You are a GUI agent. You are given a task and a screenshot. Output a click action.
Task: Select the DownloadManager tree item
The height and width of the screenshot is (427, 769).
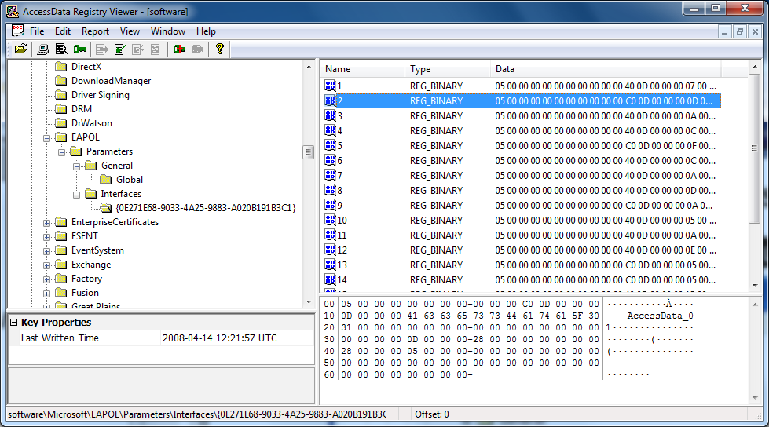(112, 81)
